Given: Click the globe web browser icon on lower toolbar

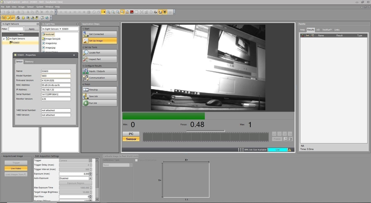Looking at the screenshot, I should [47, 18].
